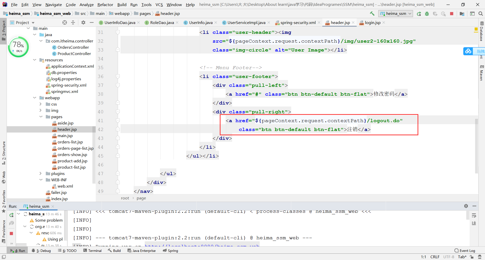Click the Build Project hammer icon
The height and width of the screenshot is (260, 485).
372,14
